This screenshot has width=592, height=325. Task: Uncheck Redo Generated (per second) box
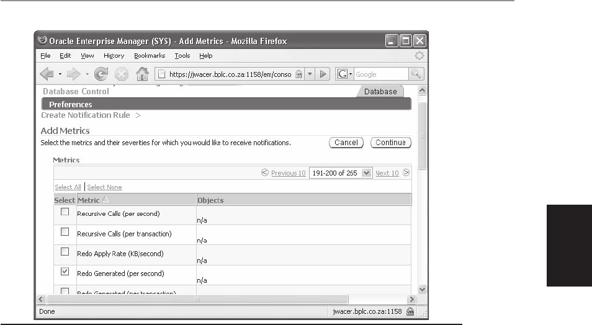coord(65,272)
